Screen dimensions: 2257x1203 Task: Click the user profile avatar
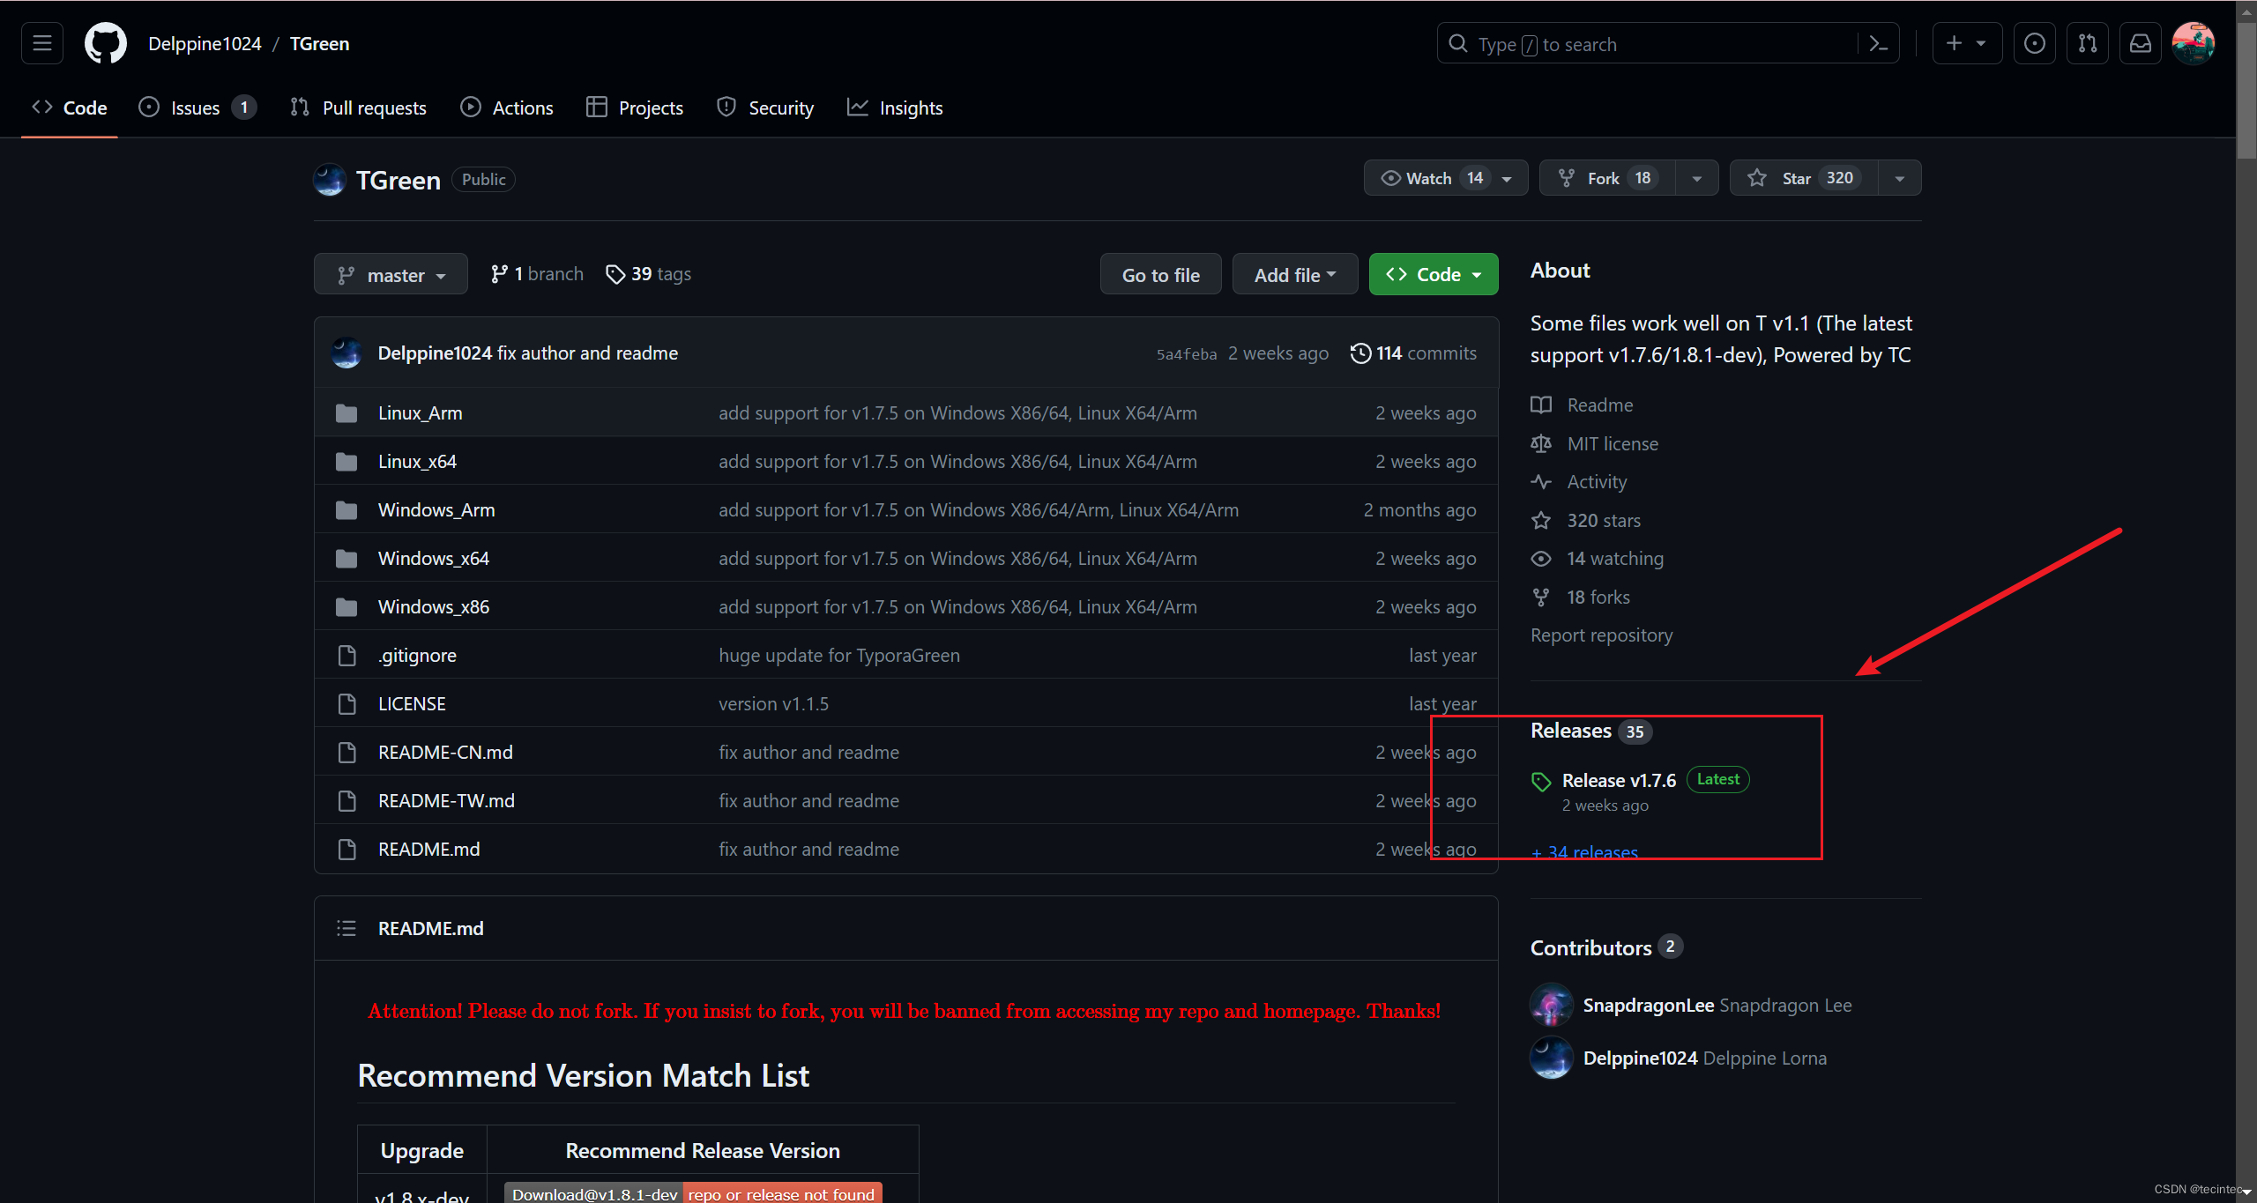tap(2194, 43)
